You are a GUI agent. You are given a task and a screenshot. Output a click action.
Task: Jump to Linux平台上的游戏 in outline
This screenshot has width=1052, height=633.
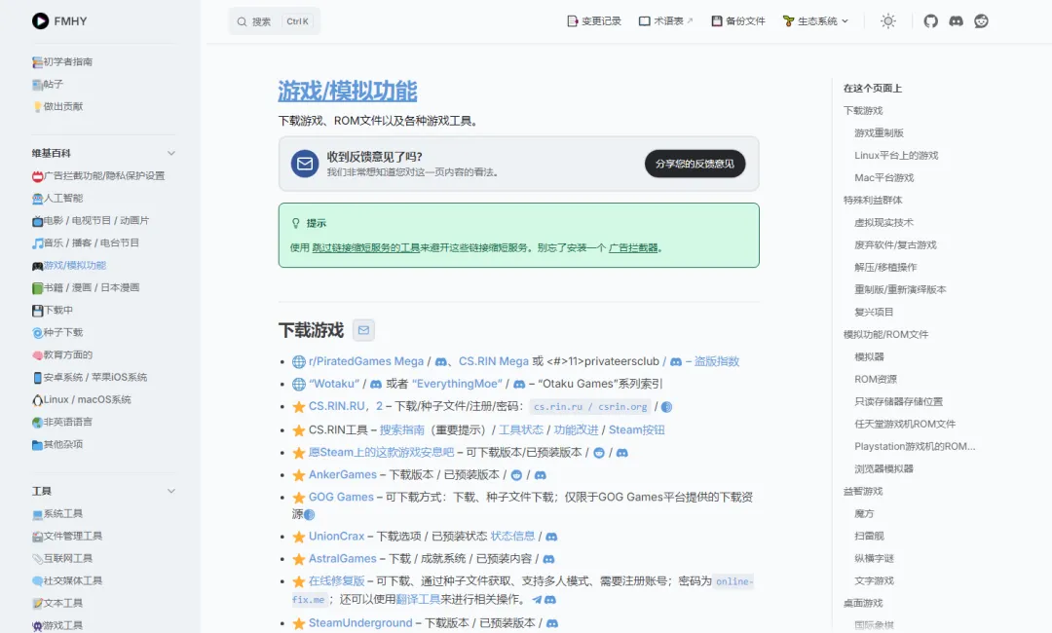(896, 155)
